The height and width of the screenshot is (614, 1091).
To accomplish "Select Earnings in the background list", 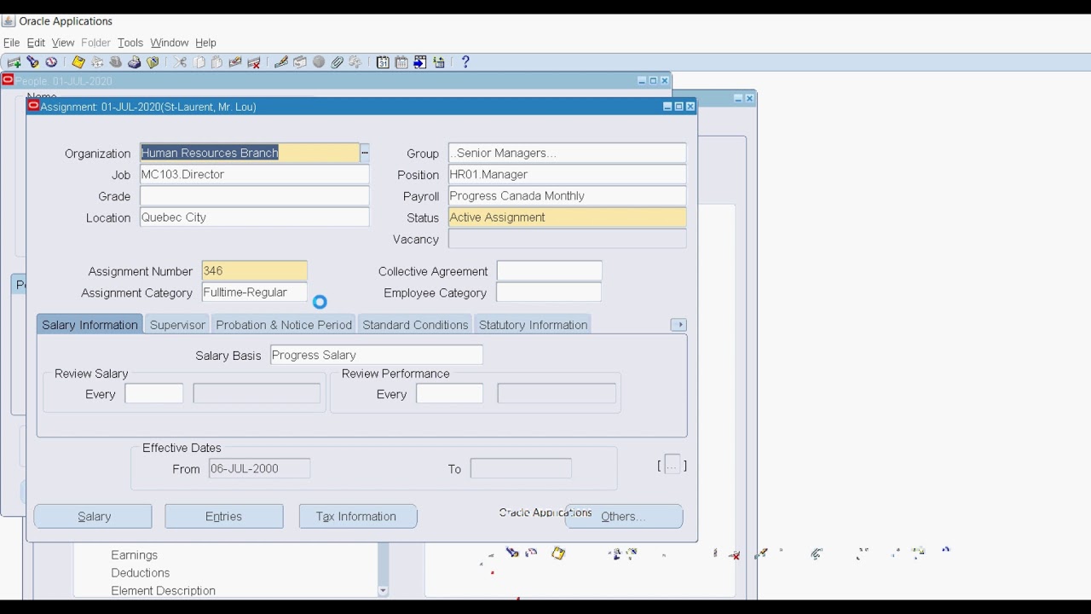I will coord(134,555).
